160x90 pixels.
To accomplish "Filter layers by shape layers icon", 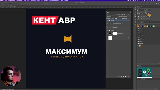I will click(123, 15).
